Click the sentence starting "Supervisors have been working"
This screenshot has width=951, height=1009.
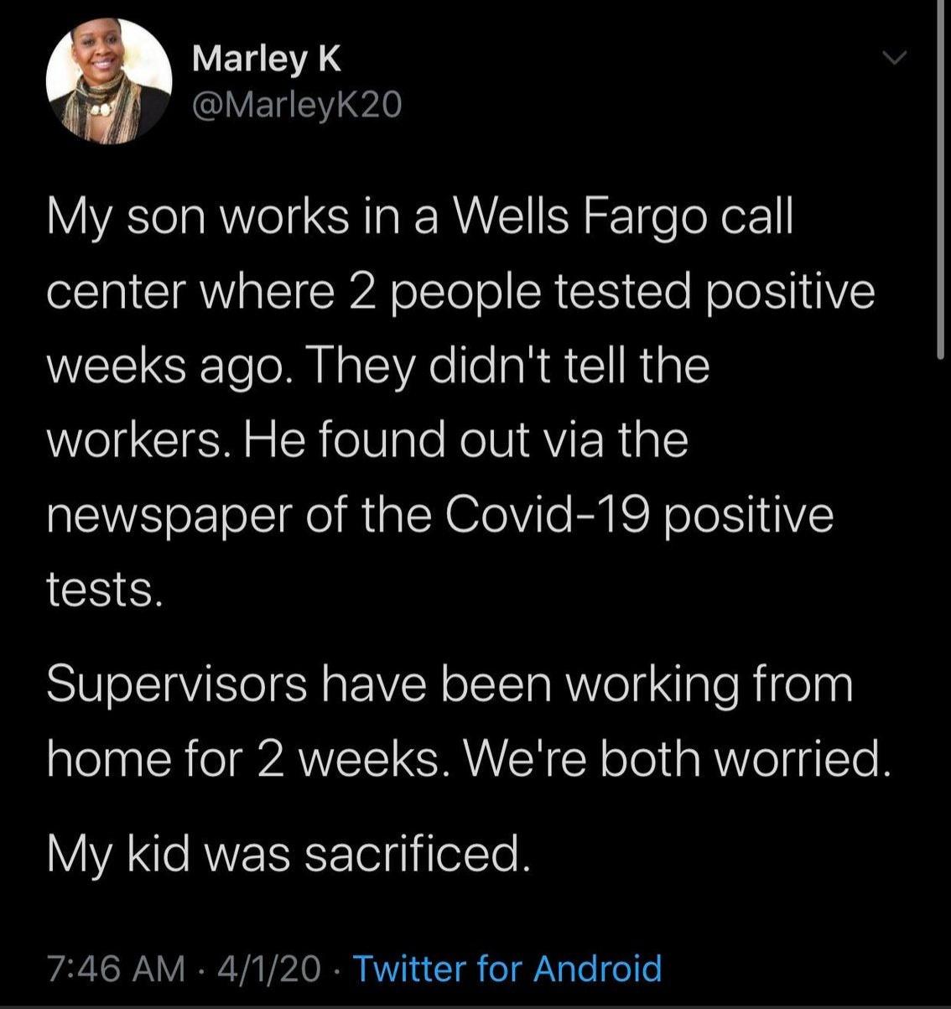[x=449, y=684]
